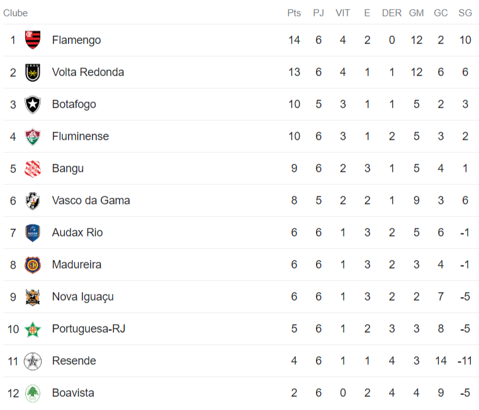
Task: Open the Vasco da Gama team name
Action: coord(91,201)
